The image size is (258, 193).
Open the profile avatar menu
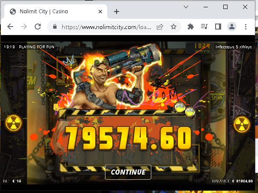pyautogui.click(x=232, y=27)
